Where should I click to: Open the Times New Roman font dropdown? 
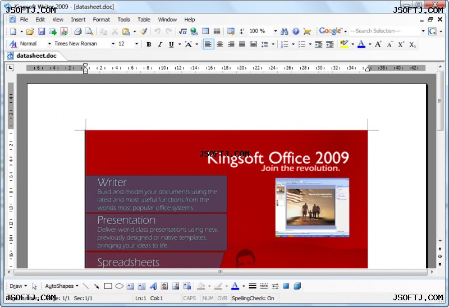click(113, 44)
